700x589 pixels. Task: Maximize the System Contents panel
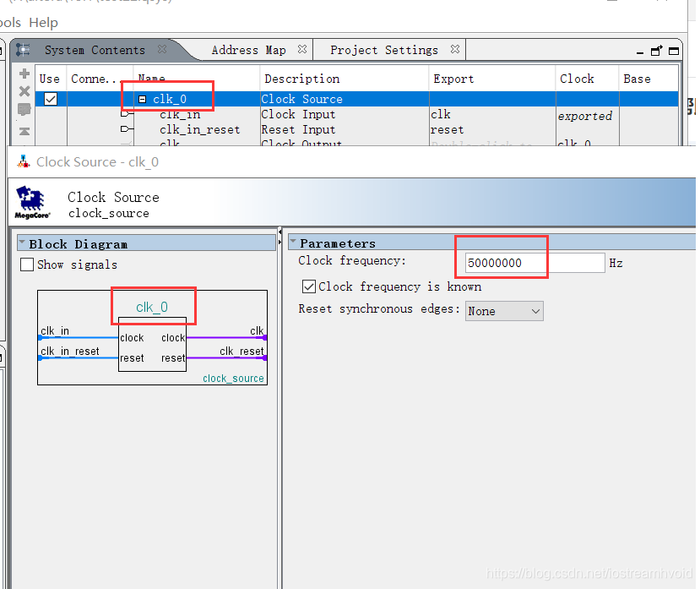674,51
